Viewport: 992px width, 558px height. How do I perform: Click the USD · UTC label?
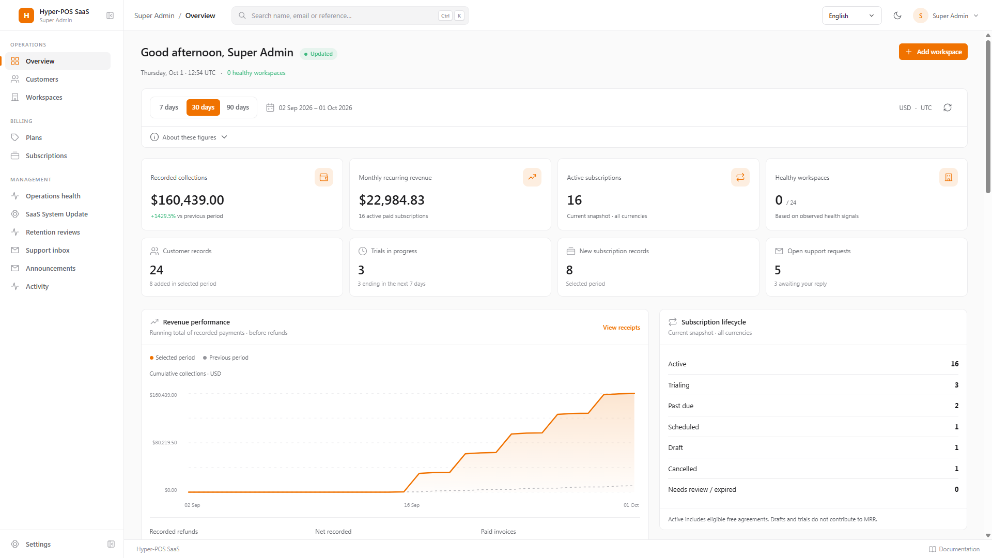pyautogui.click(x=915, y=108)
